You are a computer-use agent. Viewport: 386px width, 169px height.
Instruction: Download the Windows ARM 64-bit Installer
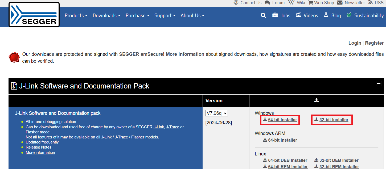(x=282, y=140)
